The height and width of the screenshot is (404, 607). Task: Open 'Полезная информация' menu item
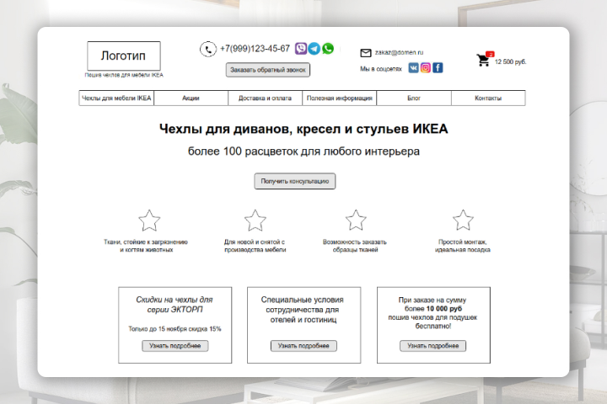pyautogui.click(x=340, y=98)
